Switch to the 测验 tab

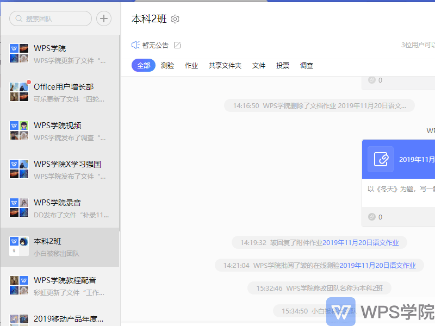click(168, 65)
